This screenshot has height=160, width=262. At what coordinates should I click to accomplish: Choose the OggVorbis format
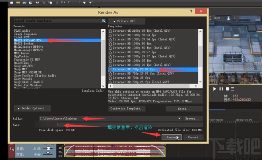[x=21, y=56]
